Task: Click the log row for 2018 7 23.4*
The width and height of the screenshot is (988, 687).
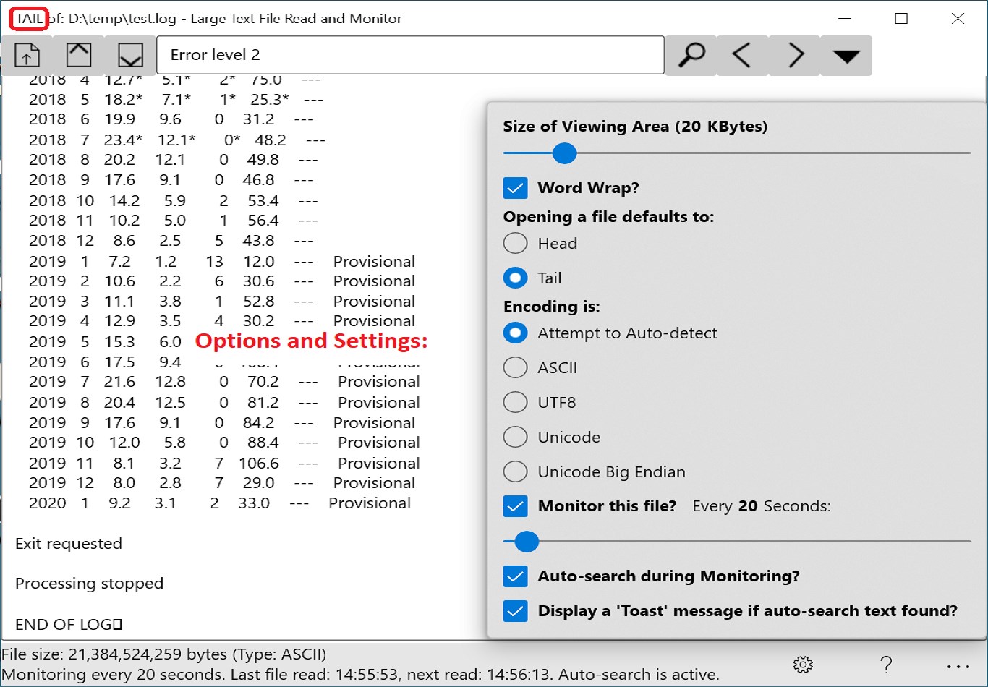Action: point(176,140)
